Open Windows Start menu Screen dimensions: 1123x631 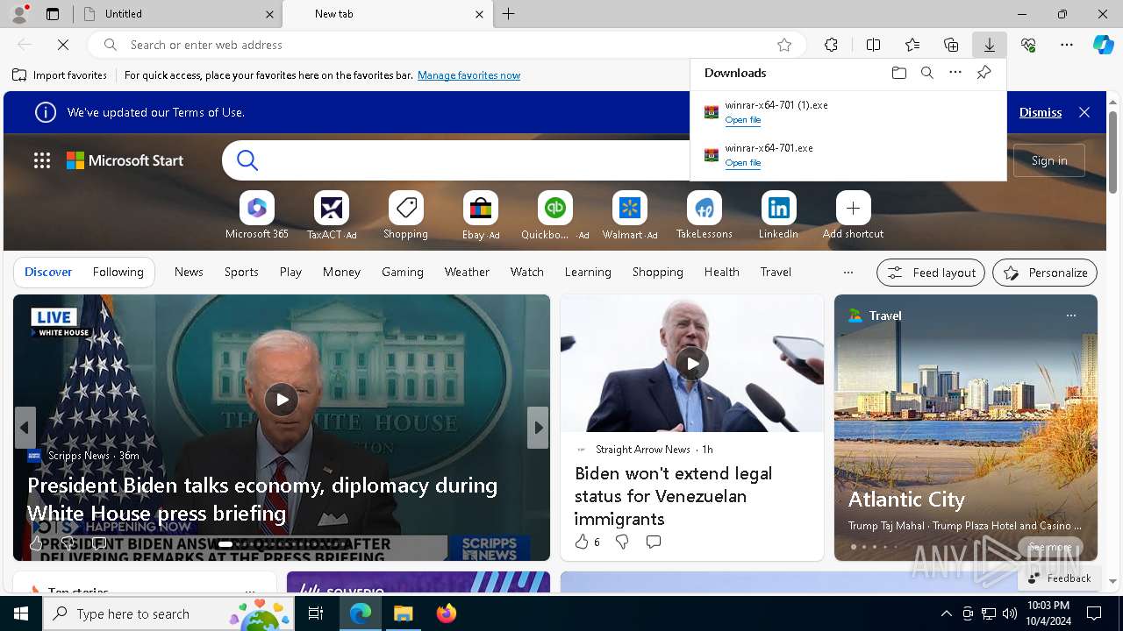[x=21, y=613]
